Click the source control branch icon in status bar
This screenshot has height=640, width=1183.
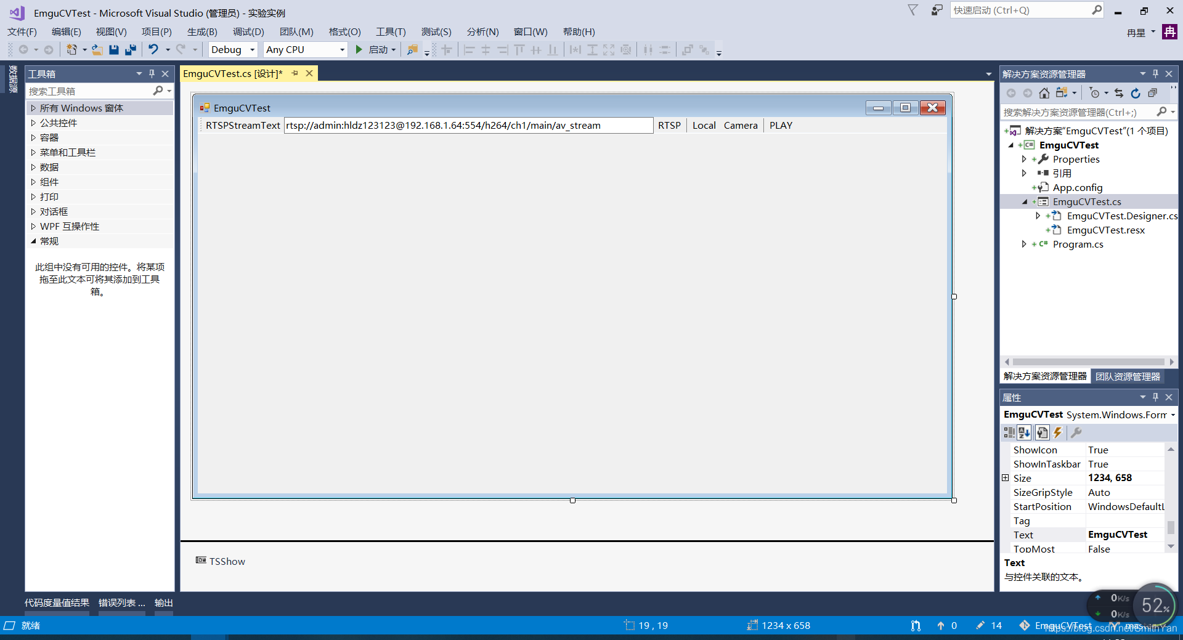coord(916,625)
